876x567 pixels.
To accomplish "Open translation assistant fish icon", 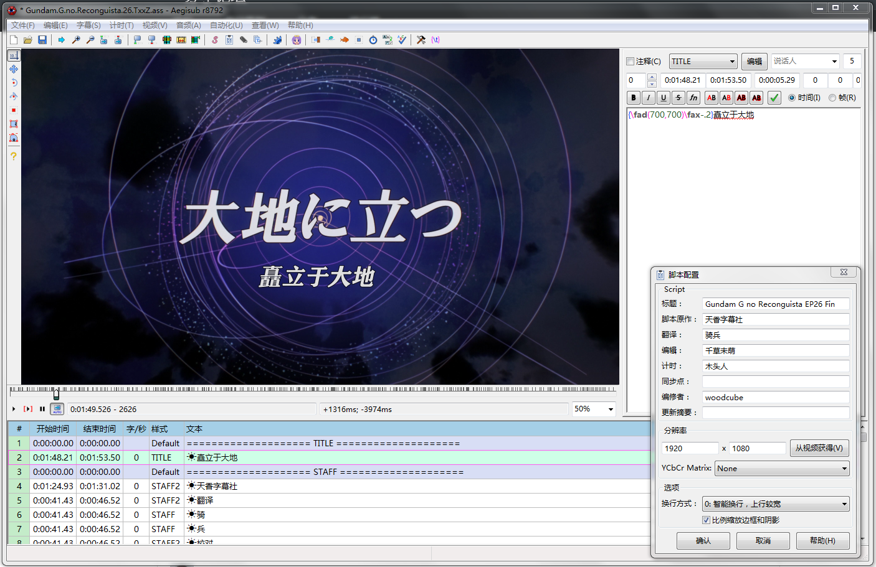I will pyautogui.click(x=345, y=40).
